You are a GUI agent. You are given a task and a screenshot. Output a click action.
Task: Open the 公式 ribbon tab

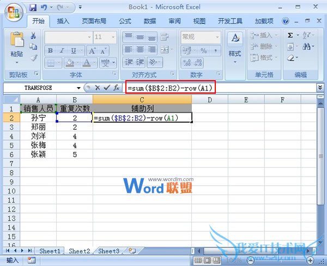pyautogui.click(x=125, y=21)
